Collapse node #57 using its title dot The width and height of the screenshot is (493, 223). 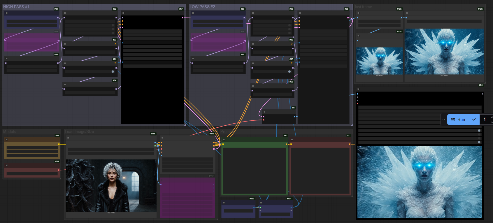tap(123, 13)
